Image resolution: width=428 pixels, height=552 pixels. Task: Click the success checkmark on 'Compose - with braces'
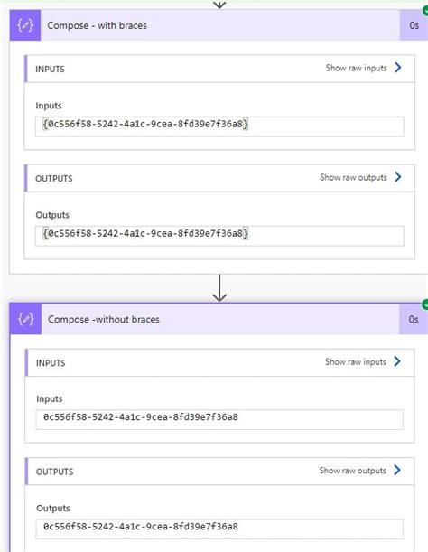[425, 11]
